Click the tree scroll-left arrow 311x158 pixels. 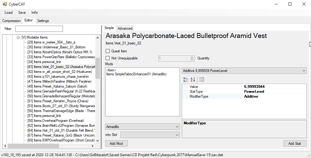coord(5,146)
